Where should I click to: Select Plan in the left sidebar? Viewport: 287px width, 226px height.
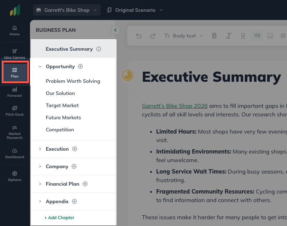pyautogui.click(x=15, y=72)
